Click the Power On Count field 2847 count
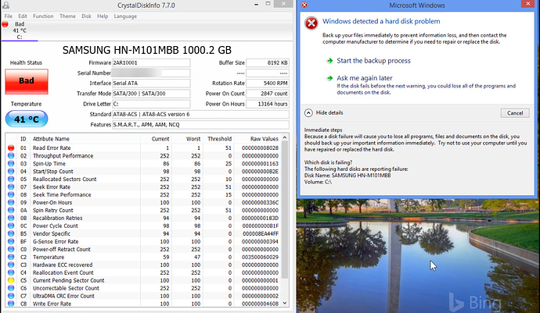540x313 pixels. tap(268, 94)
